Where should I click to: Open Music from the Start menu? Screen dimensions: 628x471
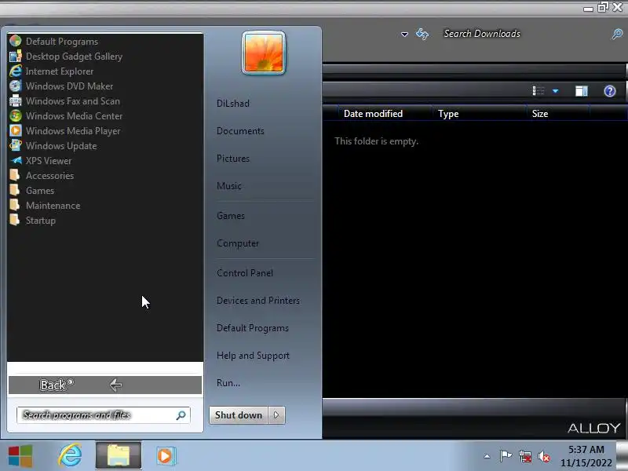[229, 186]
